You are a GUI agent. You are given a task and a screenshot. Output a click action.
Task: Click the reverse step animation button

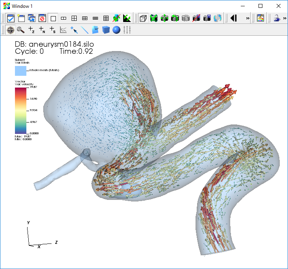pyautogui.click(x=234, y=18)
